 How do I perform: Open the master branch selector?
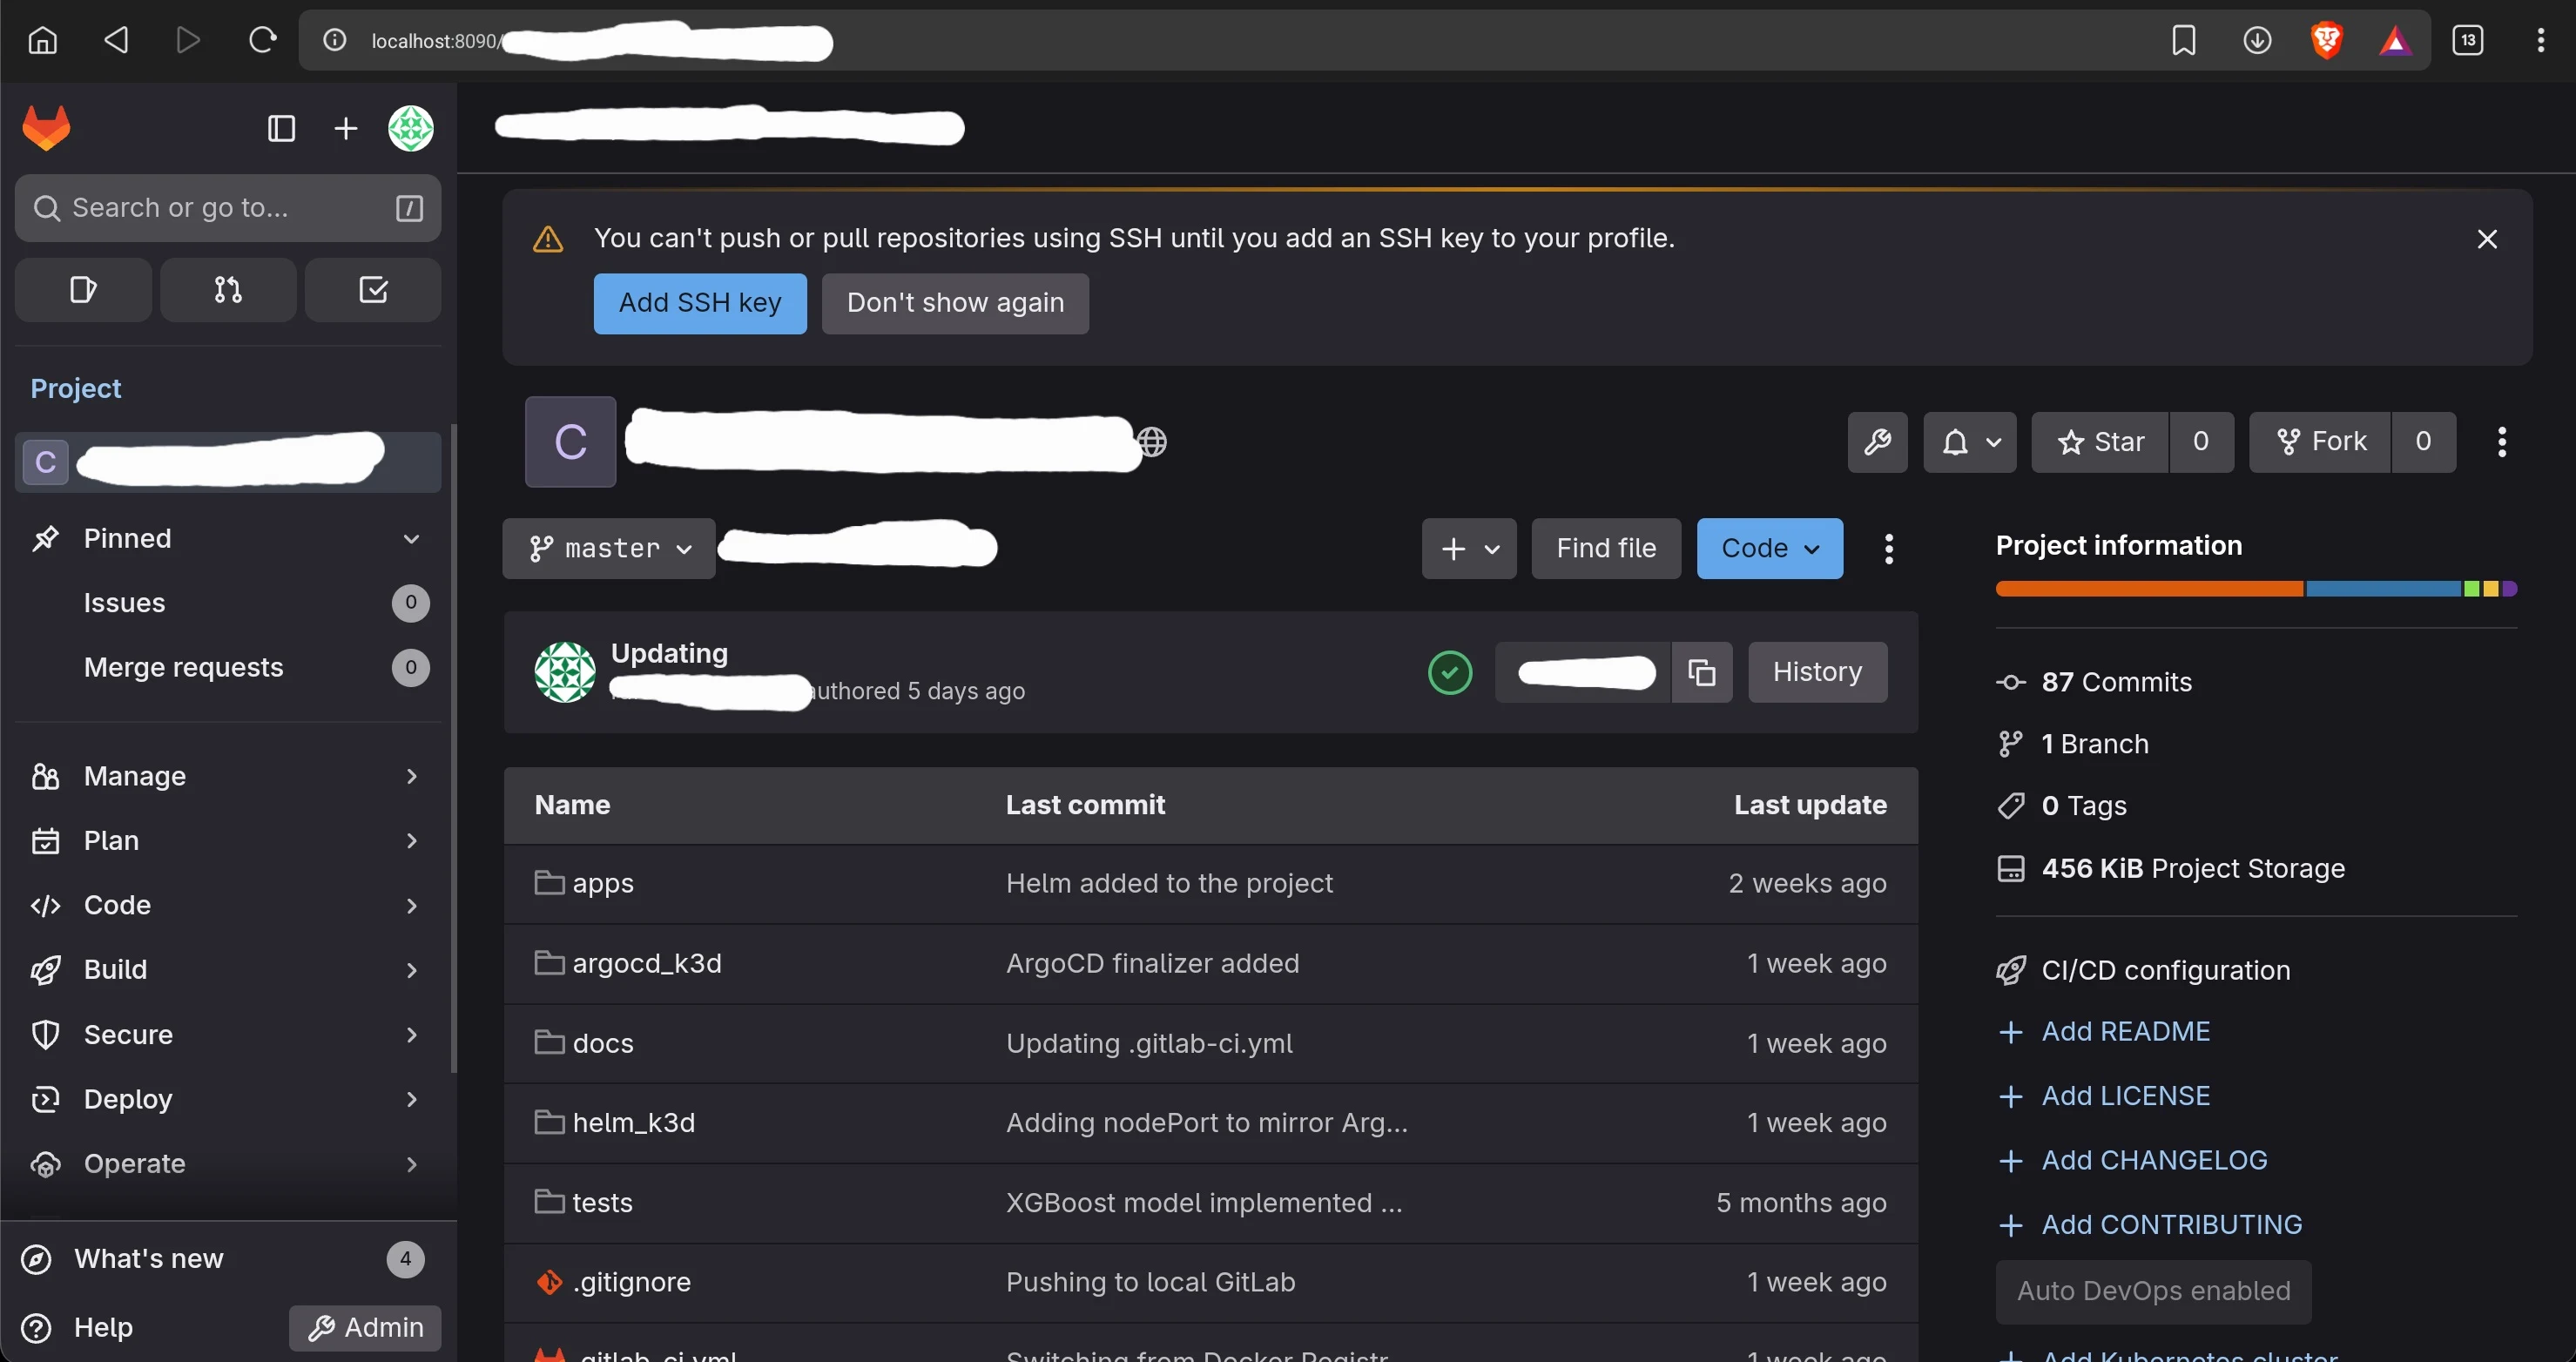click(x=609, y=548)
